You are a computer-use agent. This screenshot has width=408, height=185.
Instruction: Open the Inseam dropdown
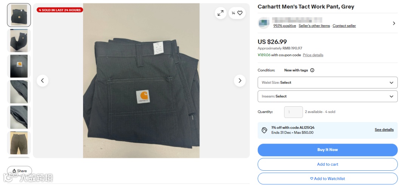328,96
